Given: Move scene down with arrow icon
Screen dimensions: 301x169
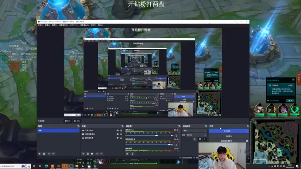Looking at the screenshot, I should 53,154.
